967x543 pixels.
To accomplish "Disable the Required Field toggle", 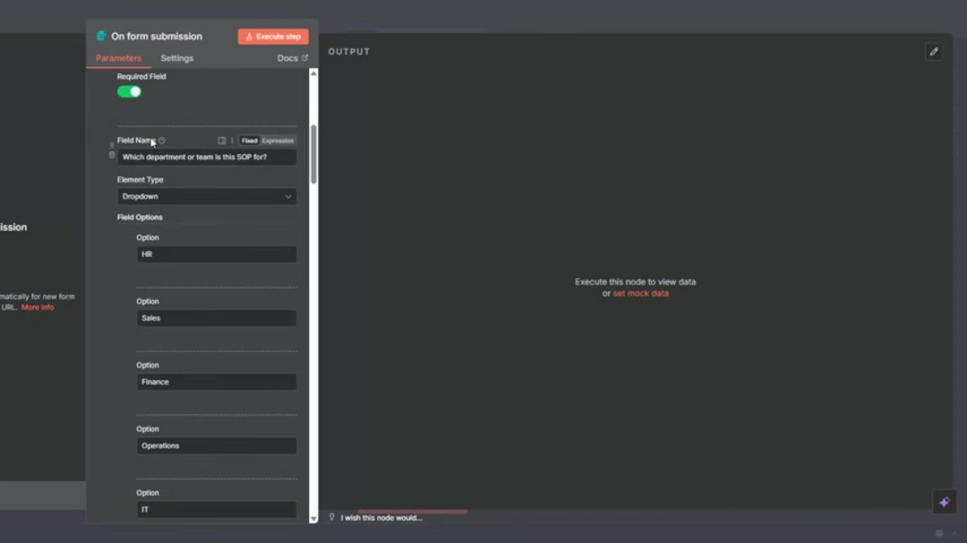I will coord(128,91).
